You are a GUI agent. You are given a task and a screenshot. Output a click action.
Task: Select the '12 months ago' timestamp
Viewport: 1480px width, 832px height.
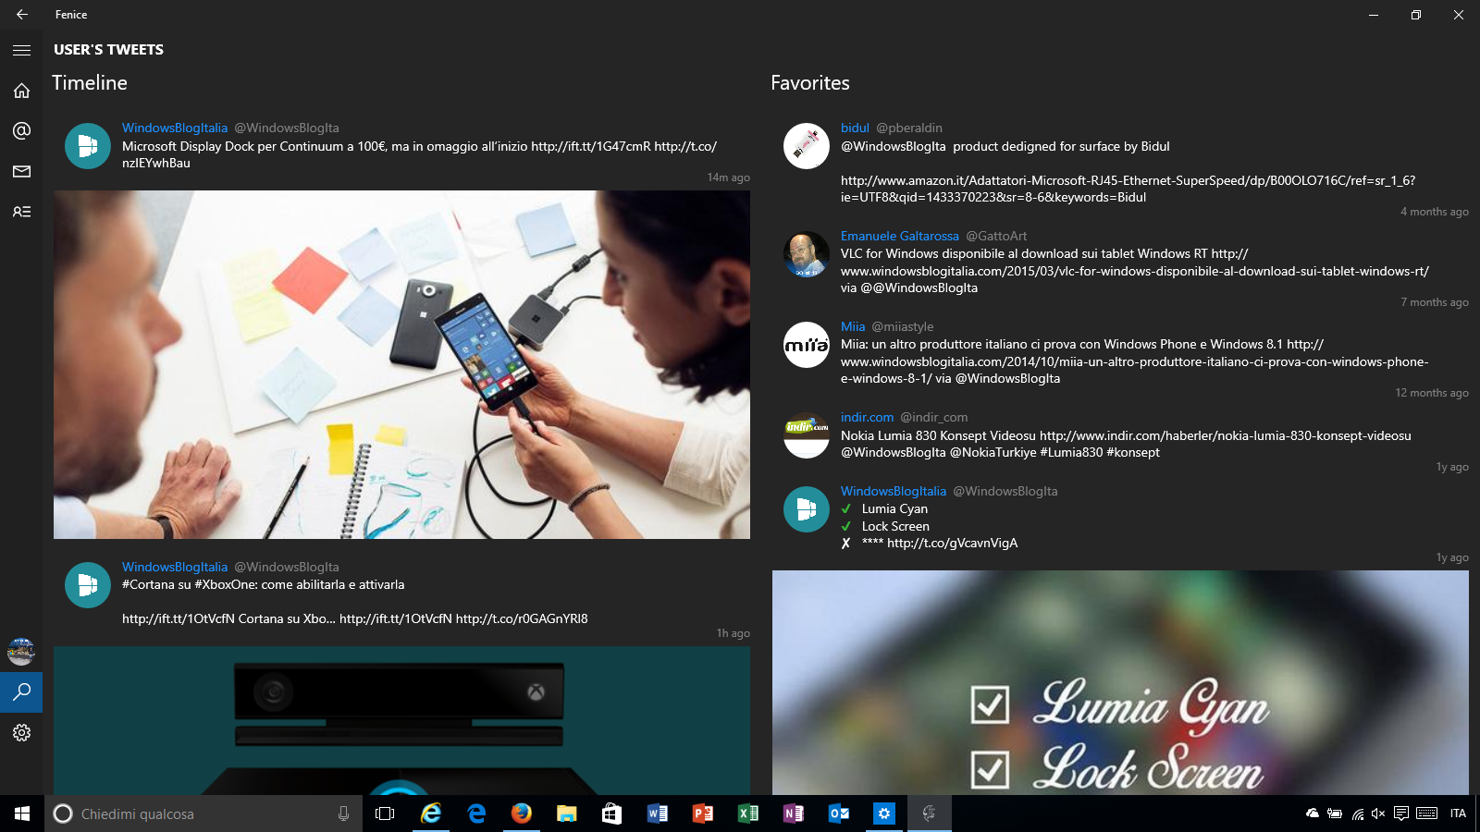tap(1432, 393)
